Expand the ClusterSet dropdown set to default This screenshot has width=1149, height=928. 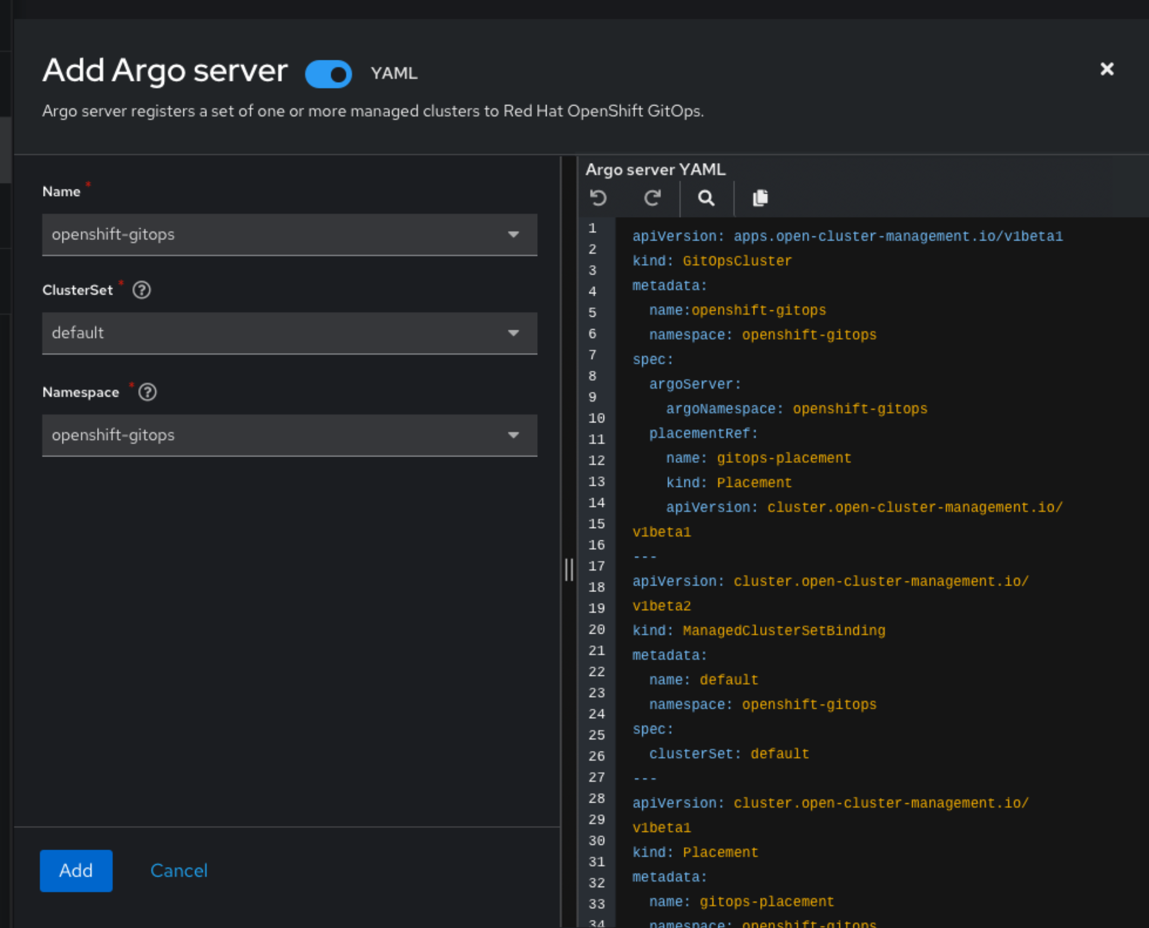pyautogui.click(x=289, y=333)
